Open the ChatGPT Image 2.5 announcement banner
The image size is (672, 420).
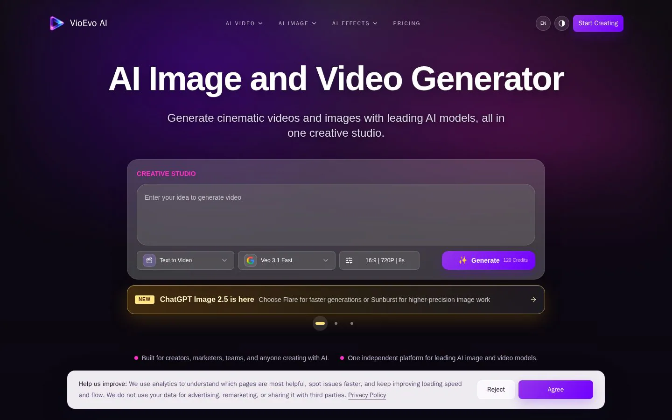(336, 300)
